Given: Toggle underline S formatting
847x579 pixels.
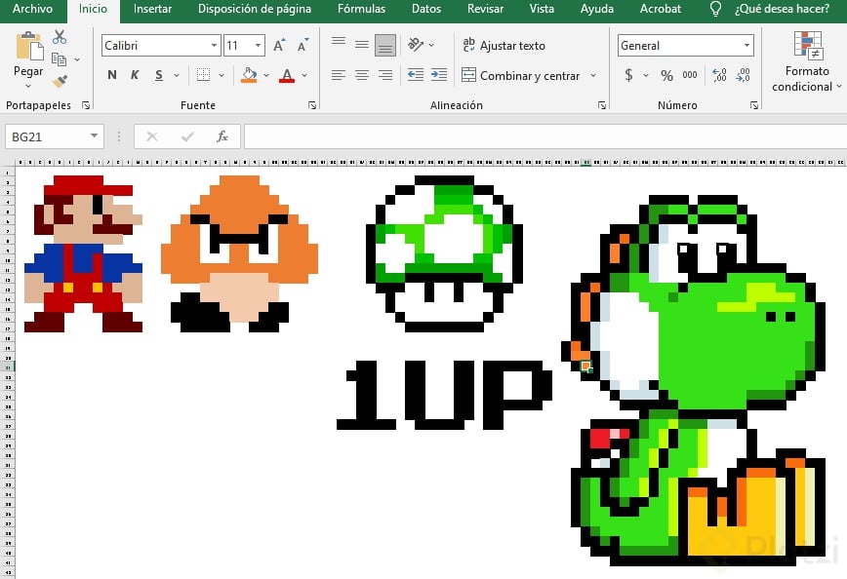Looking at the screenshot, I should pyautogui.click(x=159, y=75).
